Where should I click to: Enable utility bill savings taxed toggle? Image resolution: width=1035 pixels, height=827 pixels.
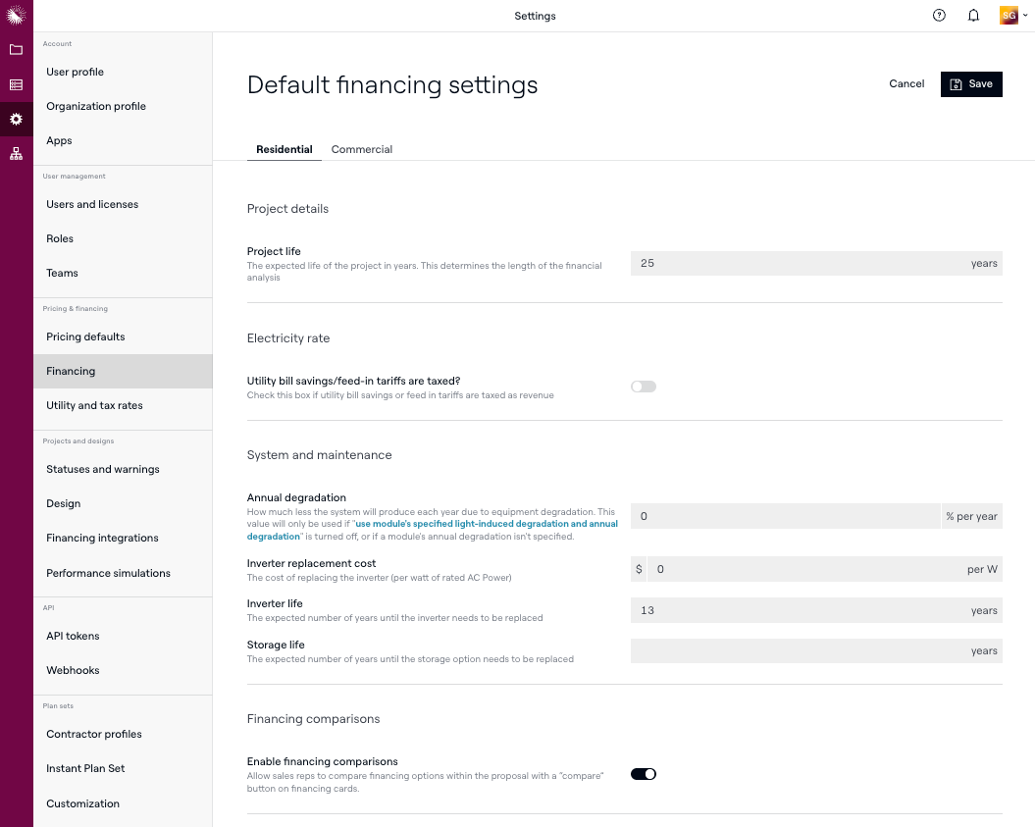pos(644,387)
